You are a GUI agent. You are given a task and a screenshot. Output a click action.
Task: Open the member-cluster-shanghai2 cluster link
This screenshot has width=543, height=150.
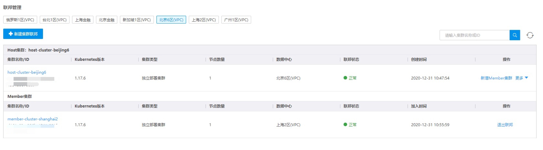33,119
